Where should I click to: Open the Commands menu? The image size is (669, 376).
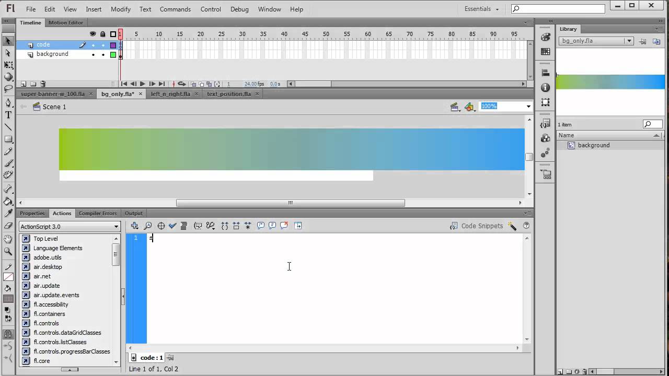click(175, 9)
